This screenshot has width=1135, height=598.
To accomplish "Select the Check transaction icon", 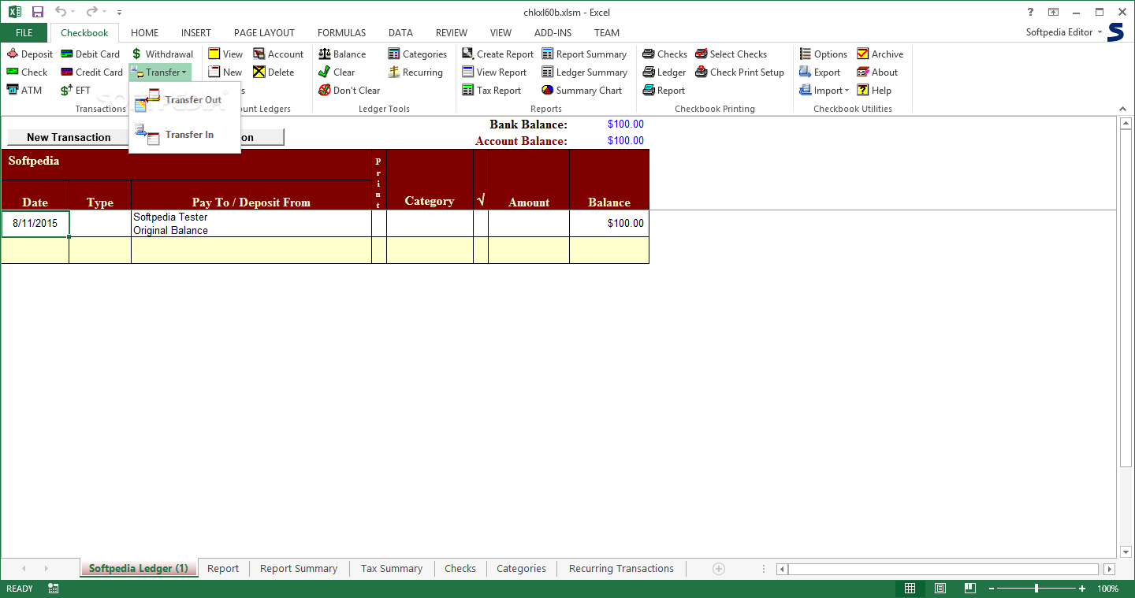I will pyautogui.click(x=13, y=72).
